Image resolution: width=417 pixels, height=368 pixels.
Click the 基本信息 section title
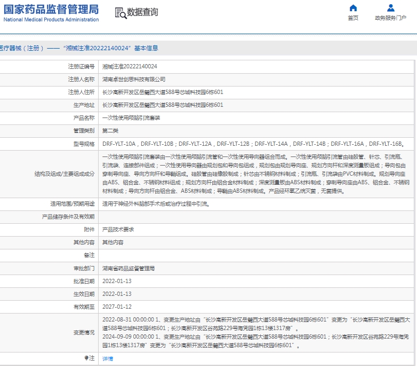pos(146,48)
